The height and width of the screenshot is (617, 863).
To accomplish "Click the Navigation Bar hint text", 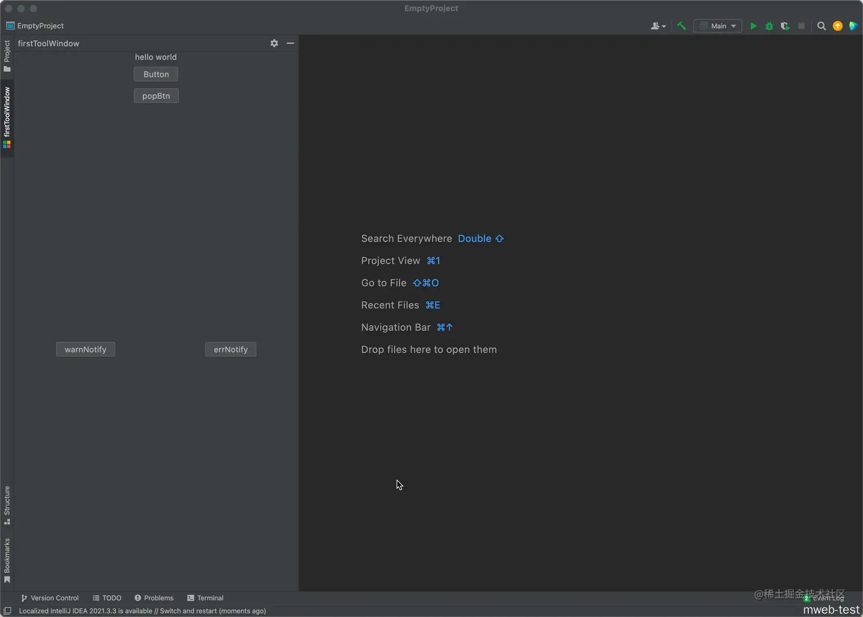I will tap(396, 327).
